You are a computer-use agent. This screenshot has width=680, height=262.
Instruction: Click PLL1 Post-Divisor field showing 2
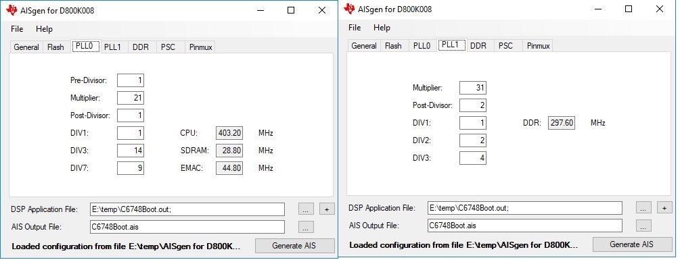tap(473, 105)
